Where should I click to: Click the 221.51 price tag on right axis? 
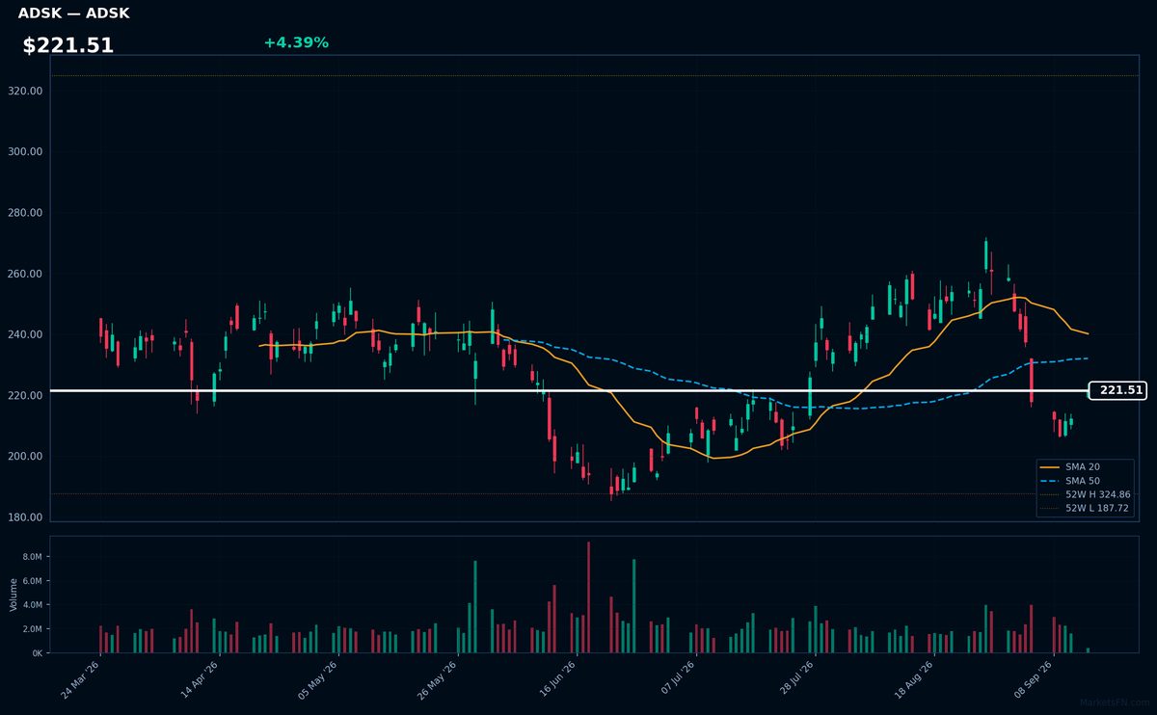(1118, 390)
